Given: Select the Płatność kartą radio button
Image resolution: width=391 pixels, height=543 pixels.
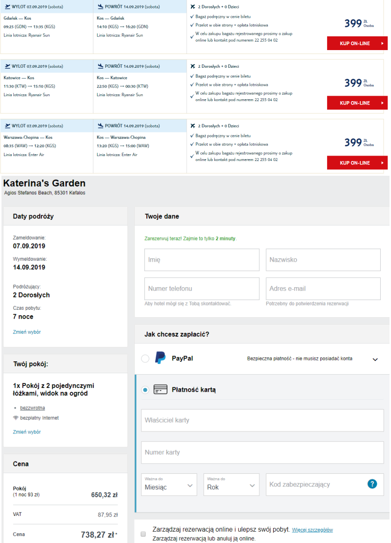Looking at the screenshot, I should point(145,390).
